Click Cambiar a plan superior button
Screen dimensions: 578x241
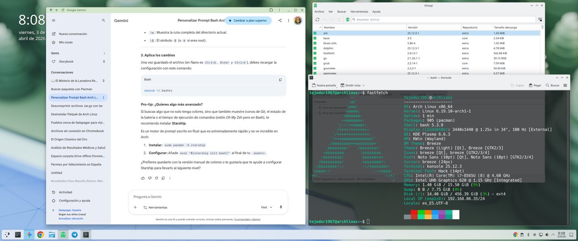(x=248, y=21)
